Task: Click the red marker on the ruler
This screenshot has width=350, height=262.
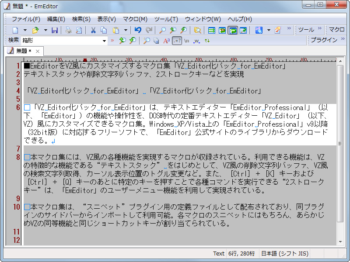Action: click(85, 60)
